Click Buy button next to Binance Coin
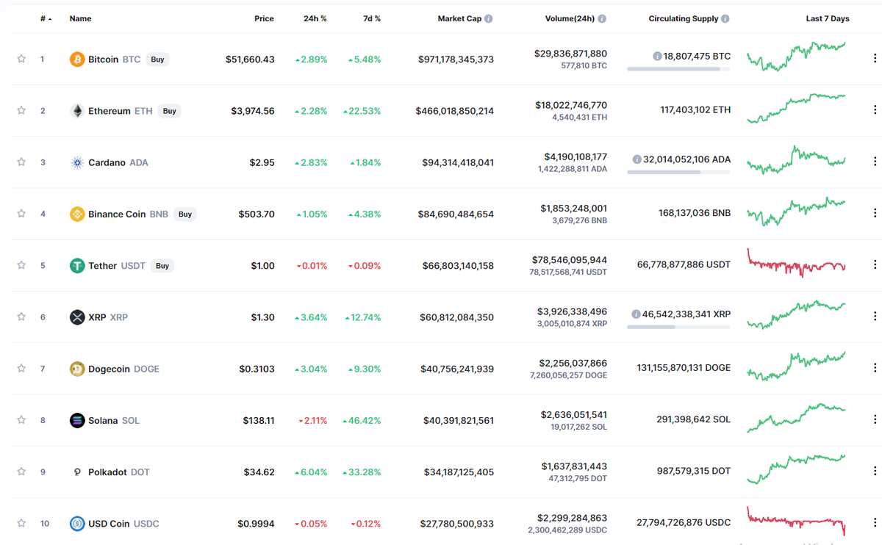The height and width of the screenshot is (545, 882). (184, 214)
